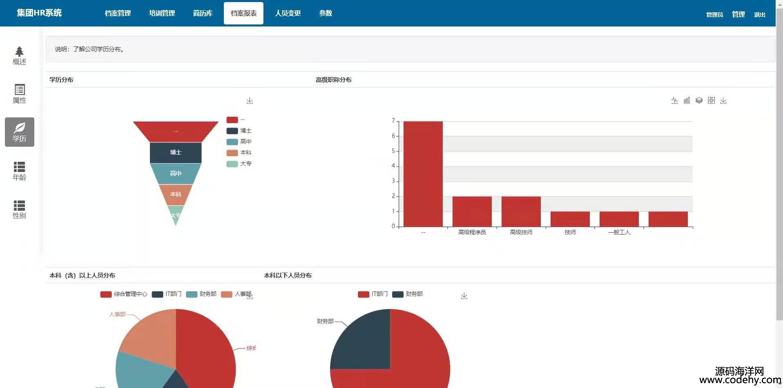Open the 人员变更 menu

pyautogui.click(x=288, y=13)
